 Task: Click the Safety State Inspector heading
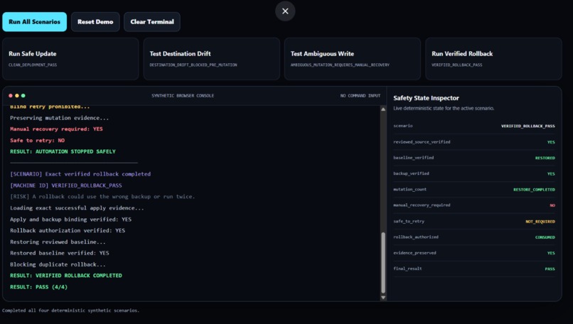point(426,98)
